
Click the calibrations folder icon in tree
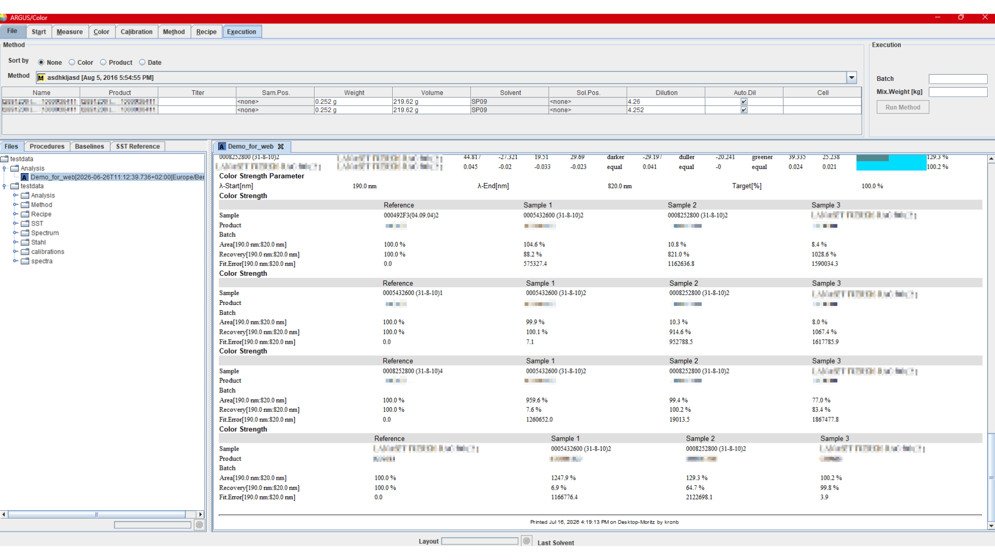pyautogui.click(x=25, y=251)
